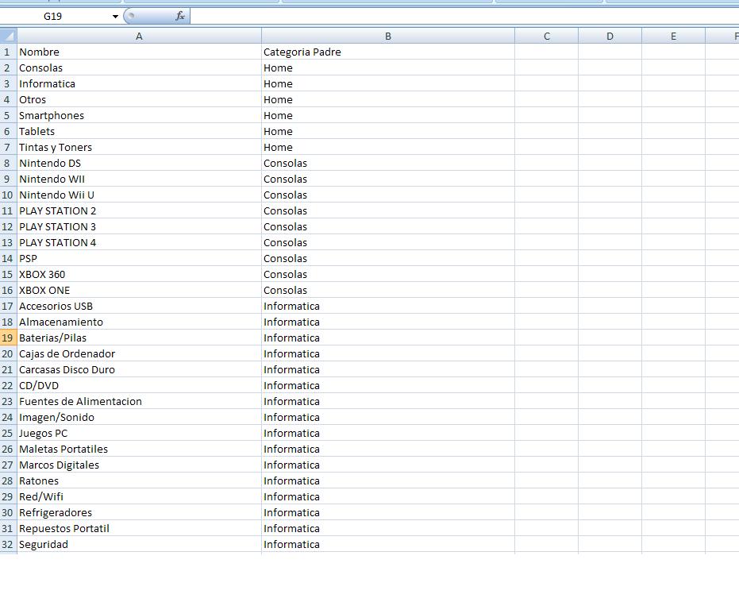Click the Name Box showing G19
The width and height of the screenshot is (739, 602).
tap(52, 17)
